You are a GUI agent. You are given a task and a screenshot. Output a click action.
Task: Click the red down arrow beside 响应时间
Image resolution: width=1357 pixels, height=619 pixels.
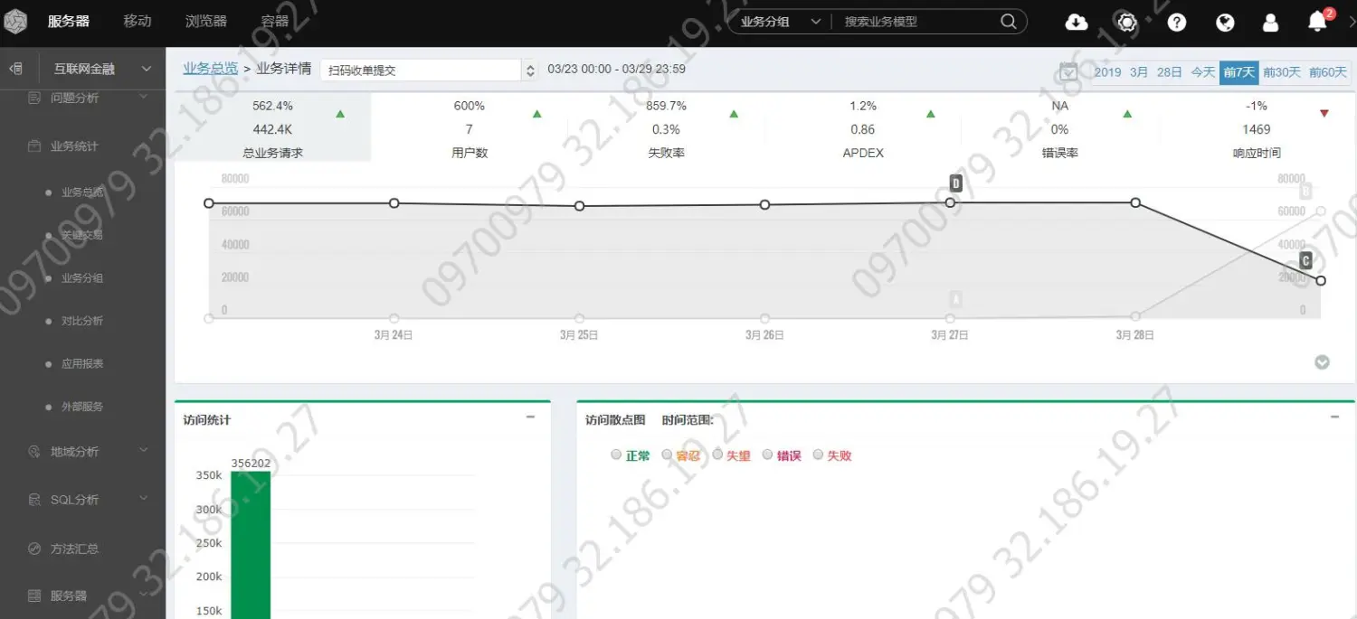pos(1324,114)
